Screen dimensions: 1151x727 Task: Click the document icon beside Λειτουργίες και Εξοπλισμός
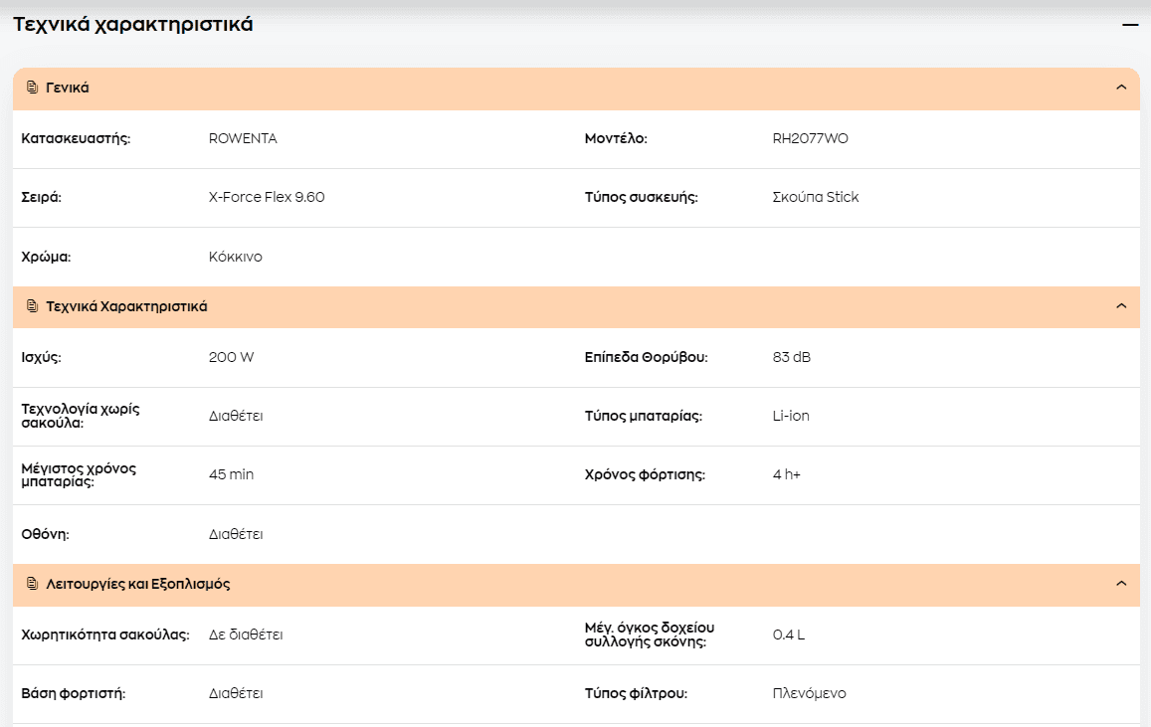click(32, 583)
